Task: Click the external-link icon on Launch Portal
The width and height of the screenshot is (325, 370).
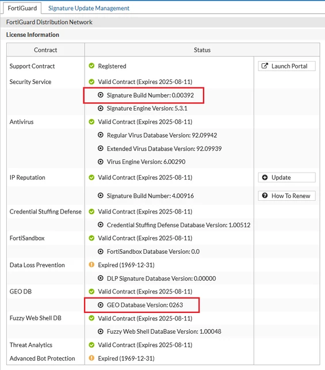Action: [x=265, y=66]
